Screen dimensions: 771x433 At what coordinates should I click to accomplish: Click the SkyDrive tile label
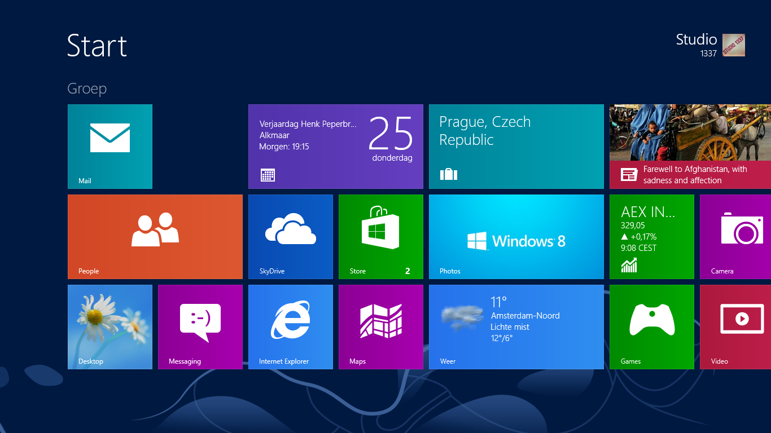point(272,271)
